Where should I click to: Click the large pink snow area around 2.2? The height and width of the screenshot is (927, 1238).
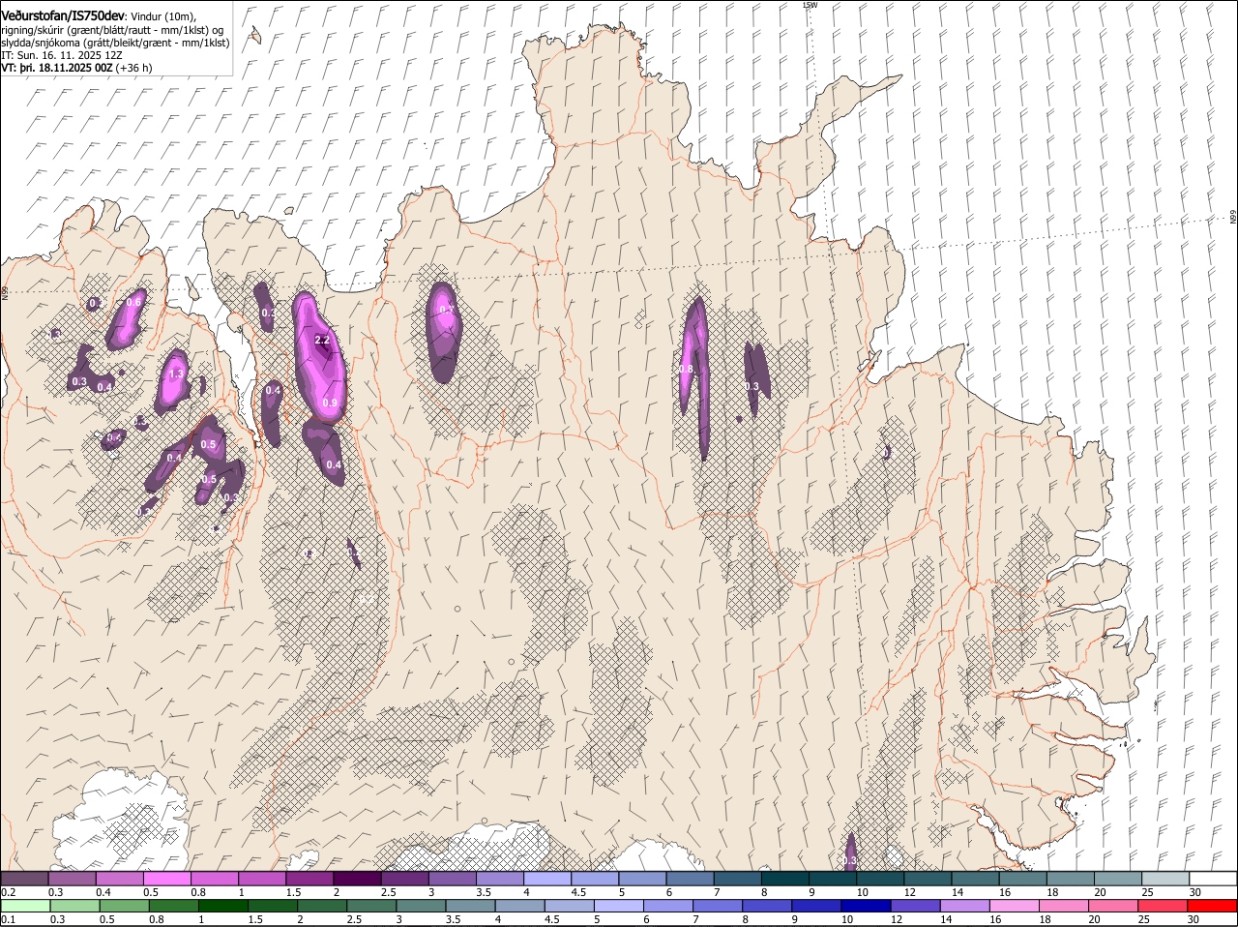point(320,356)
